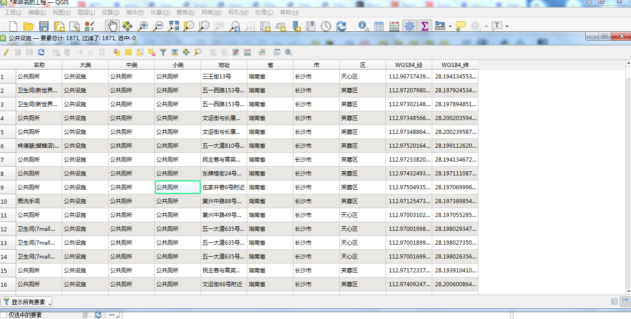631x319 pixels.
Task: Click Deselect All features icon
Action: pyautogui.click(x=152, y=52)
